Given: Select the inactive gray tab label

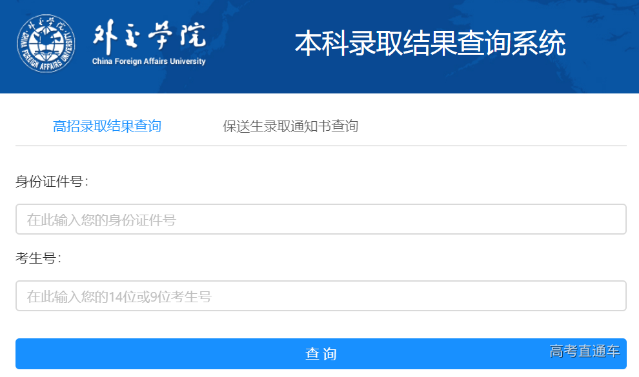Looking at the screenshot, I should pos(290,126).
